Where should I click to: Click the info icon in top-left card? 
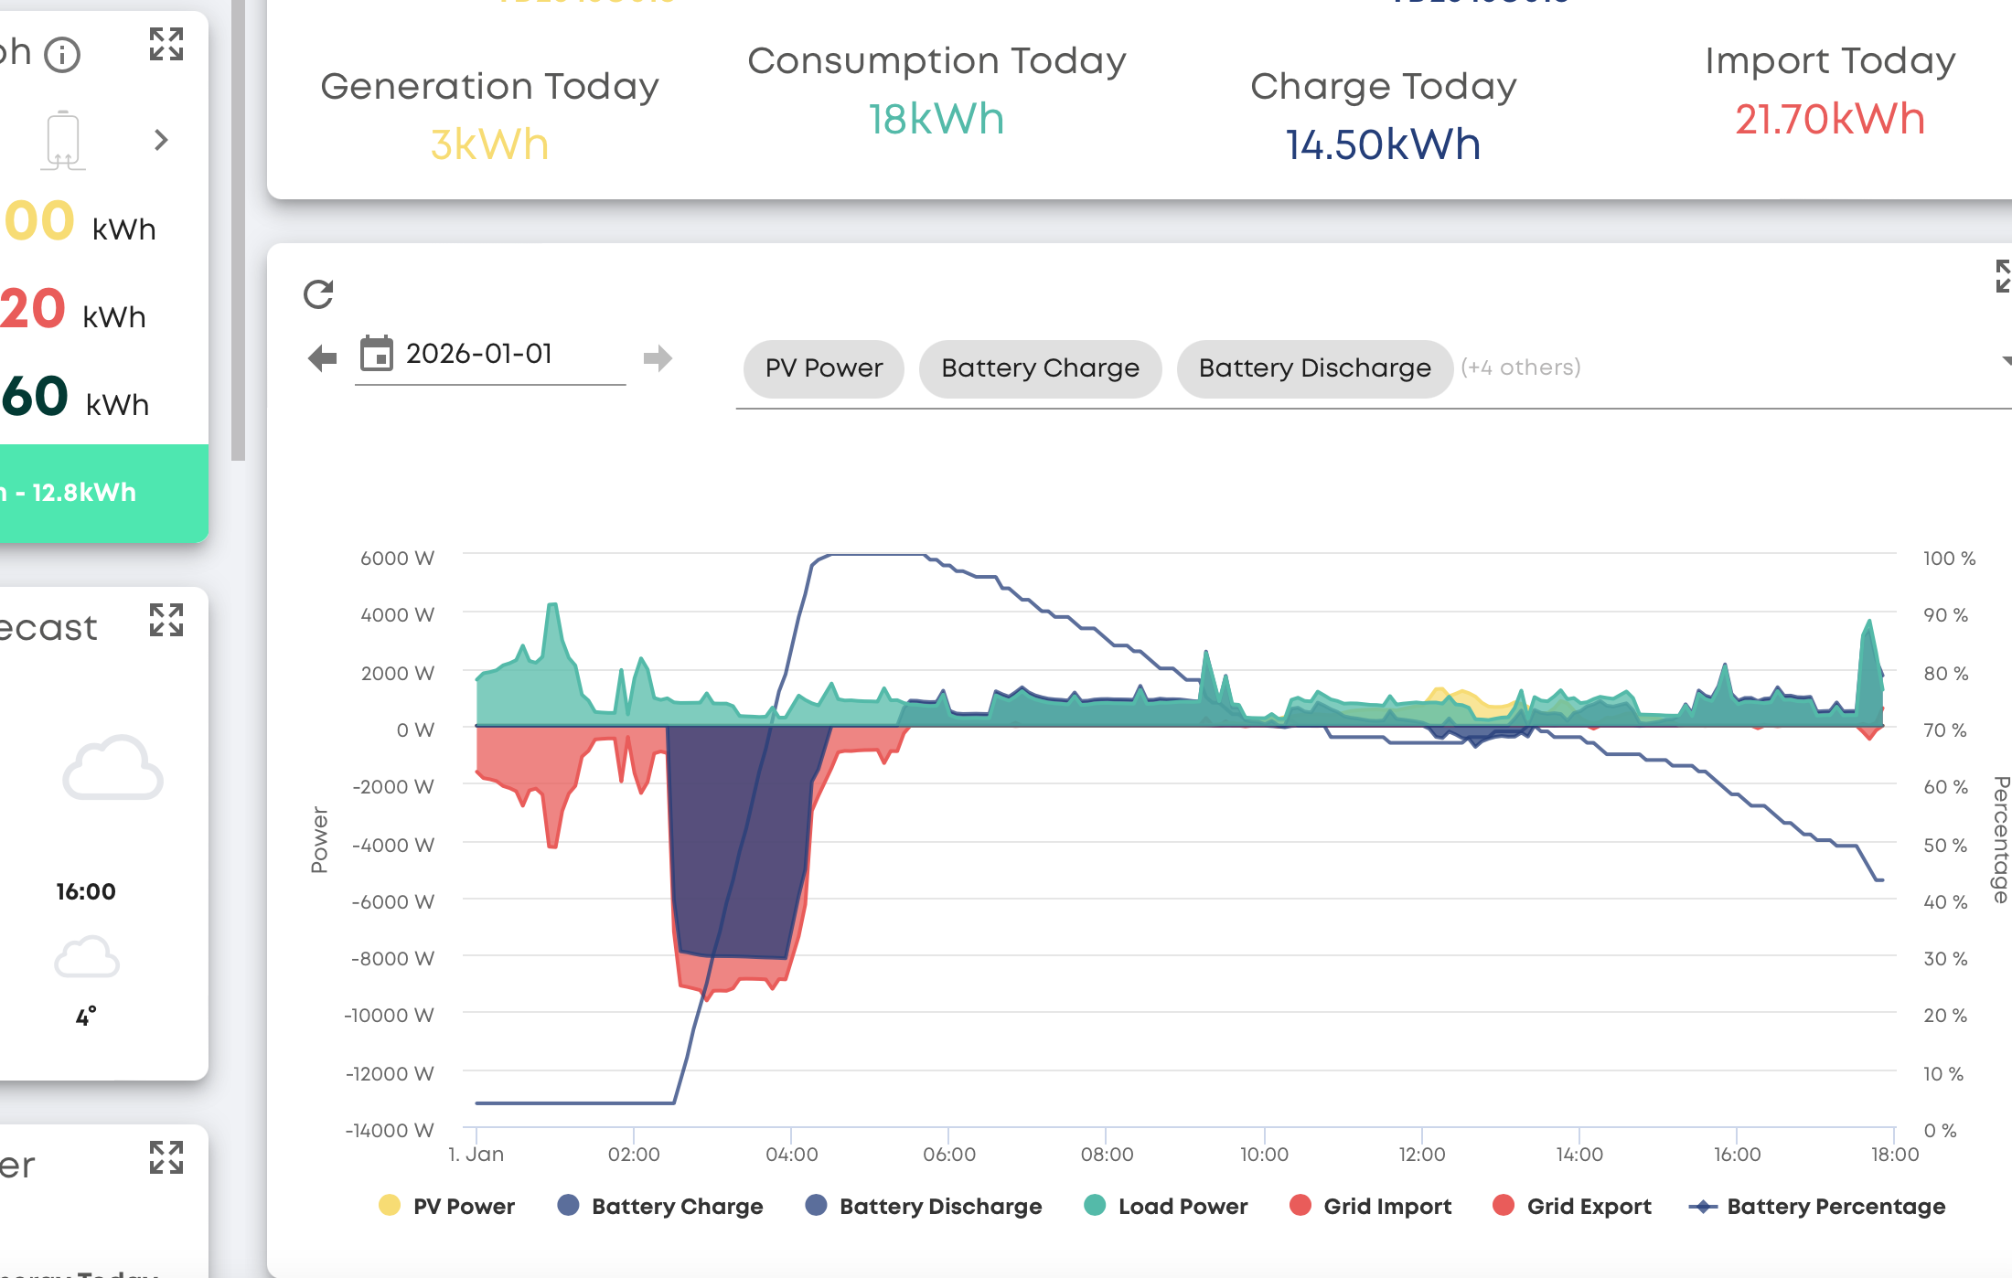[x=63, y=55]
